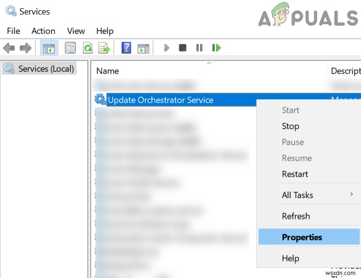361x278 pixels.
Task: Open the Action menu
Action: pos(43,31)
